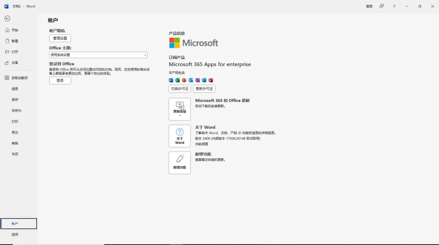
Task: Click the Outlook app icon under 本产品包含
Action: point(191,80)
